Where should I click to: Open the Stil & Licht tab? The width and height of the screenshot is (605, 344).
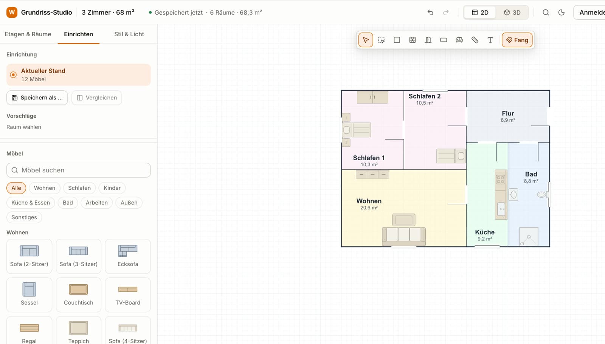coord(129,34)
